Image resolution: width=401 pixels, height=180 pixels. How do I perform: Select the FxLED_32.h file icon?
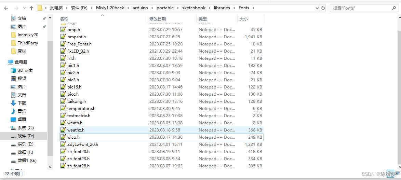[x=63, y=51]
